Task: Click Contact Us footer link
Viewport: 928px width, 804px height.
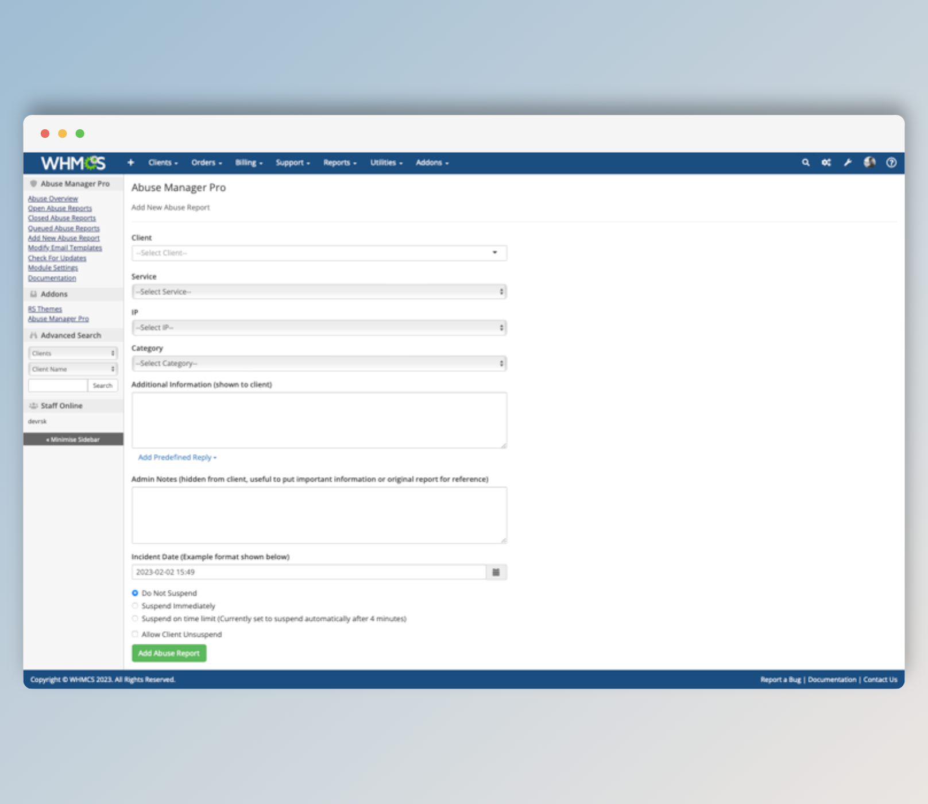Action: coord(880,679)
